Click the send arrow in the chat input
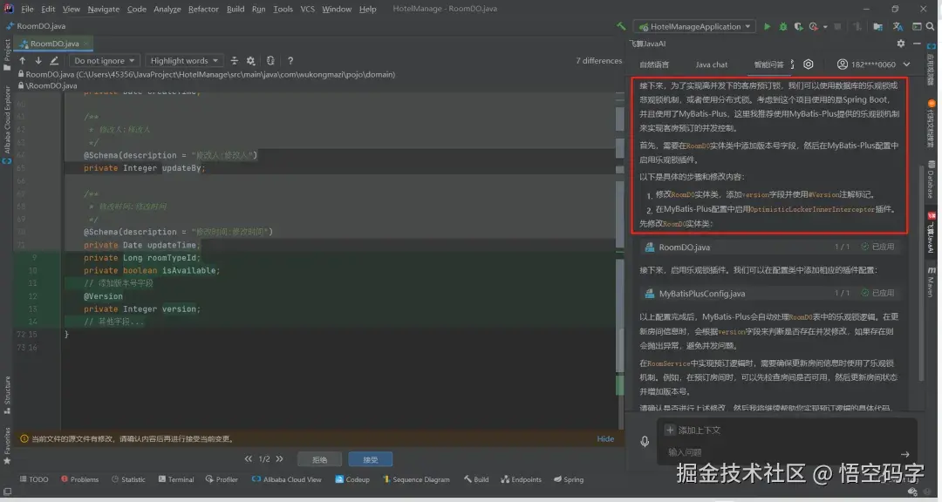 point(904,454)
